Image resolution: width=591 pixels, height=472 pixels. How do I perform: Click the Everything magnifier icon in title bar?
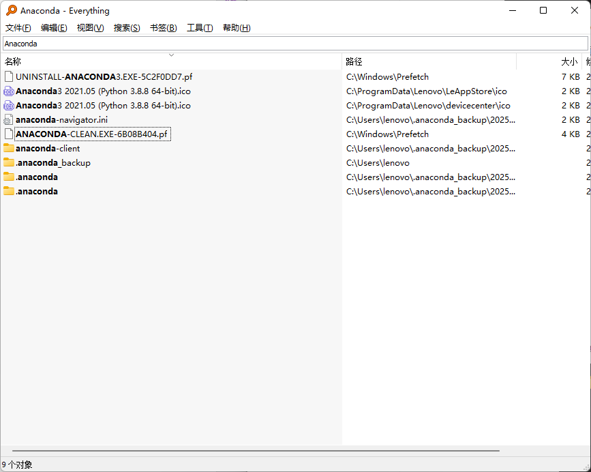click(12, 11)
